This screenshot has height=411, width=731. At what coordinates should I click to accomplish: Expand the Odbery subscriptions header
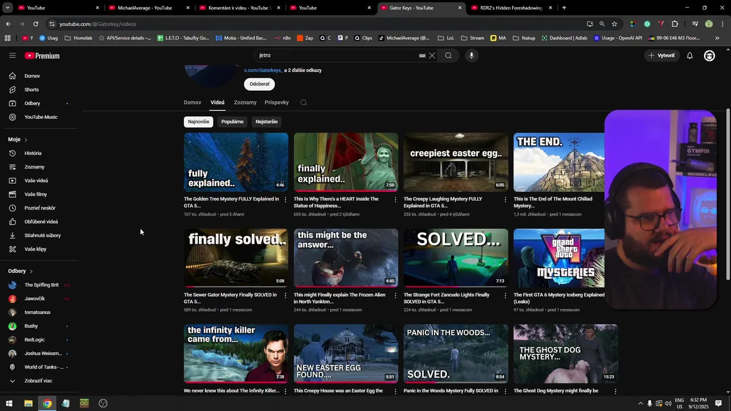coord(21,271)
